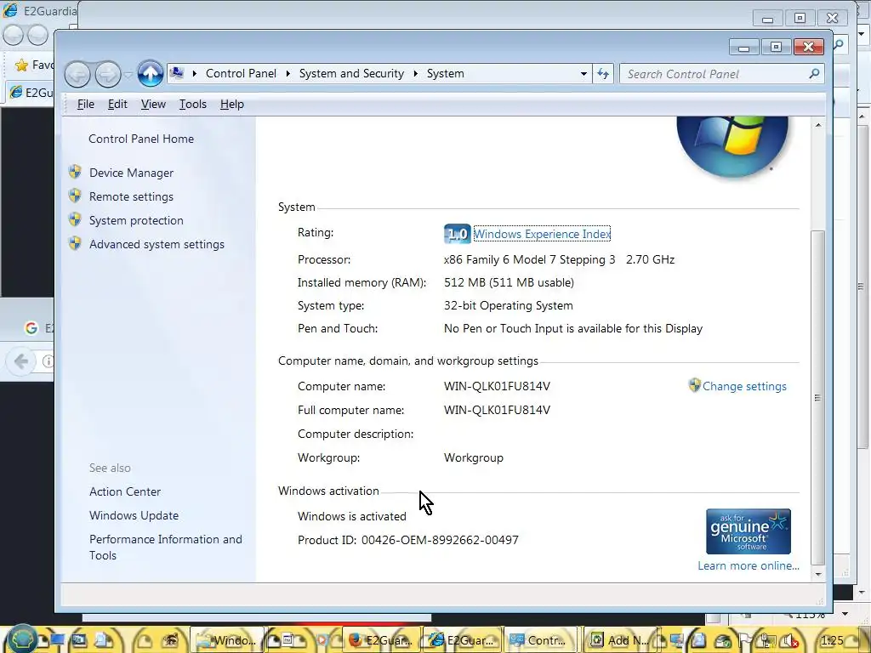Open the File menu

86,105
